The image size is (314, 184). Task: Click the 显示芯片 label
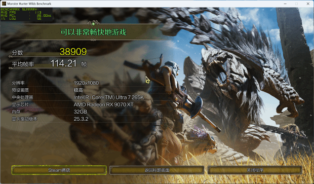pos(20,104)
